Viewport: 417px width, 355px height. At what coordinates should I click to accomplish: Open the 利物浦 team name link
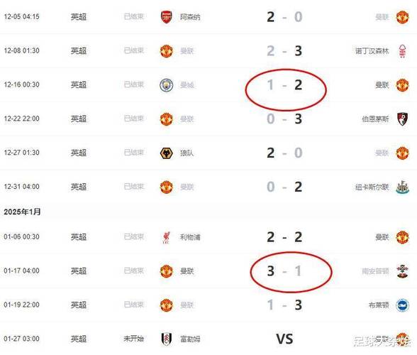click(190, 237)
